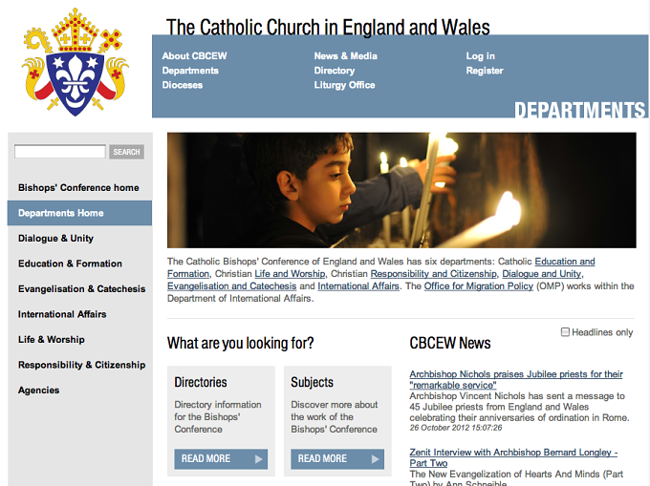Click the Subjects card heading
Viewport: 650px width, 486px height.
pos(313,382)
